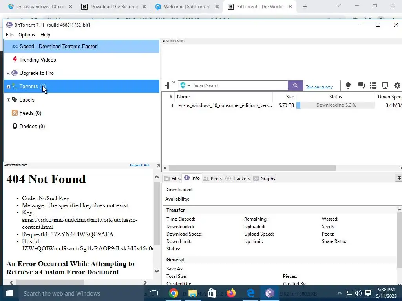Open the Help menu
This screenshot has width=402, height=301.
pos(45,35)
